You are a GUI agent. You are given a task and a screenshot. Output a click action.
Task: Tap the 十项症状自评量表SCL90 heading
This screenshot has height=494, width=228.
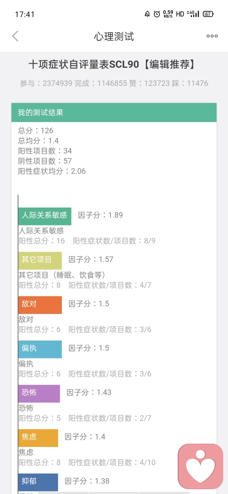coord(84,65)
